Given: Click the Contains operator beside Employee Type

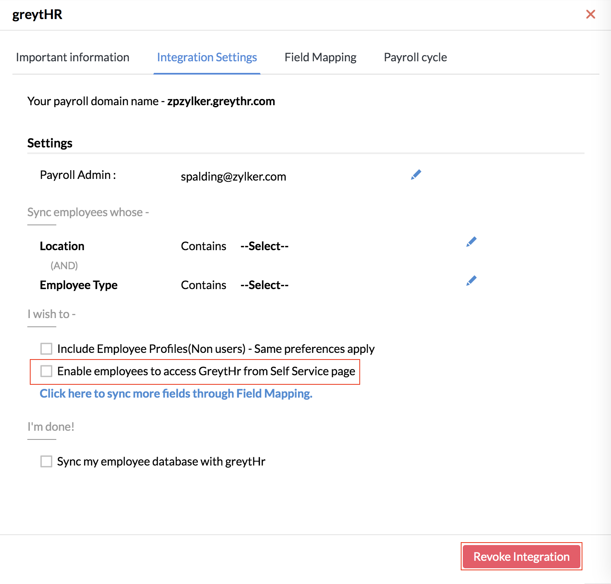Looking at the screenshot, I should [204, 285].
